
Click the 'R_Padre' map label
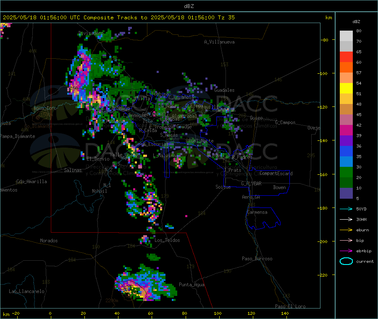tap(241, 157)
